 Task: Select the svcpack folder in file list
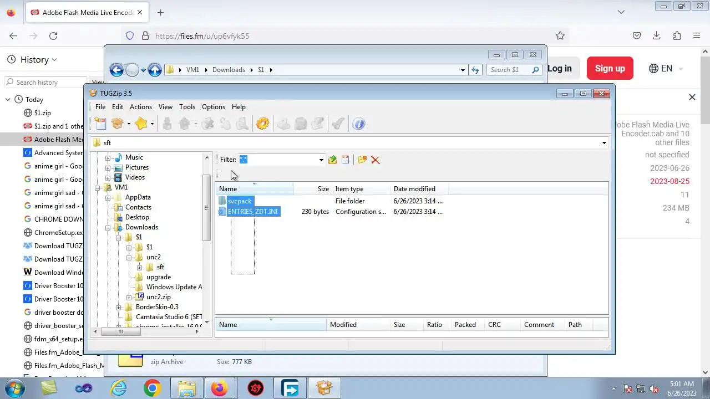pos(240,201)
